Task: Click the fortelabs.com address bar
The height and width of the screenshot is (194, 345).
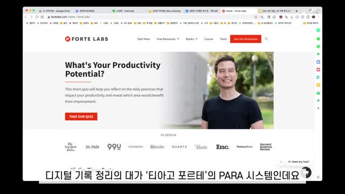Action: [150, 17]
